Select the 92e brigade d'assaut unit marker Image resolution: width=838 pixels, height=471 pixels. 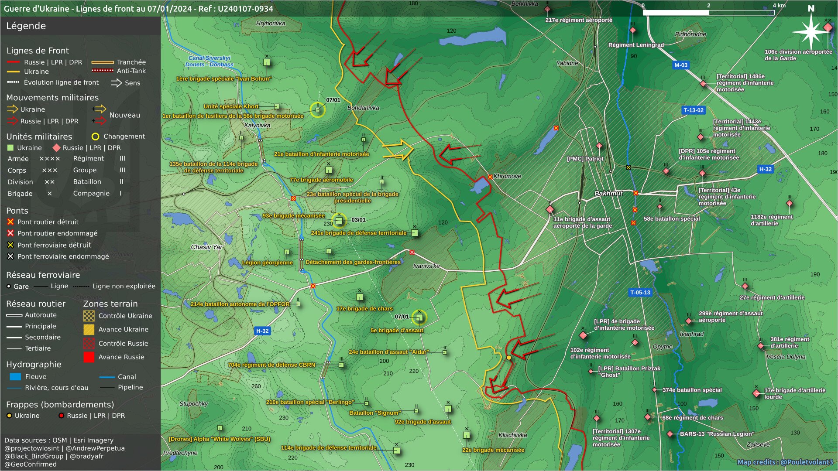448,409
